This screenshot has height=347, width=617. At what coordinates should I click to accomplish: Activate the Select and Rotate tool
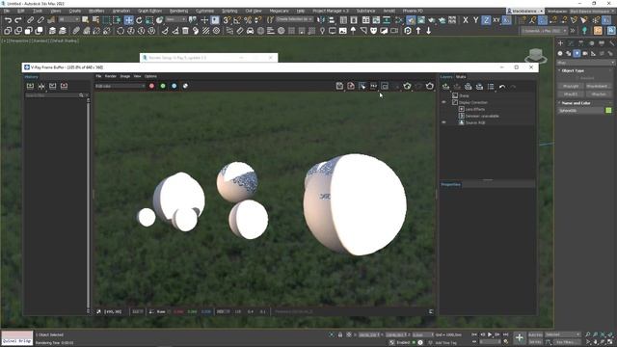pyautogui.click(x=139, y=19)
